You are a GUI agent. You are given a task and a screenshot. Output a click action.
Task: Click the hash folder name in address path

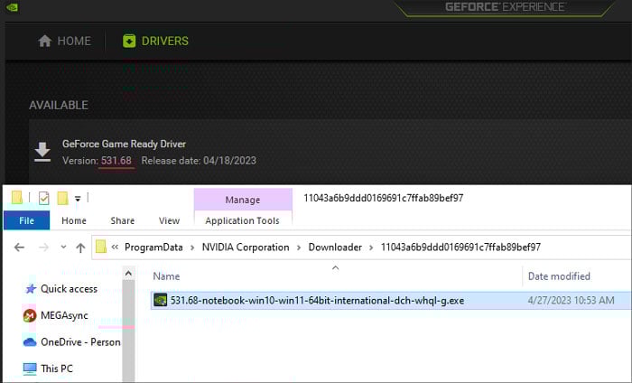tap(460, 248)
